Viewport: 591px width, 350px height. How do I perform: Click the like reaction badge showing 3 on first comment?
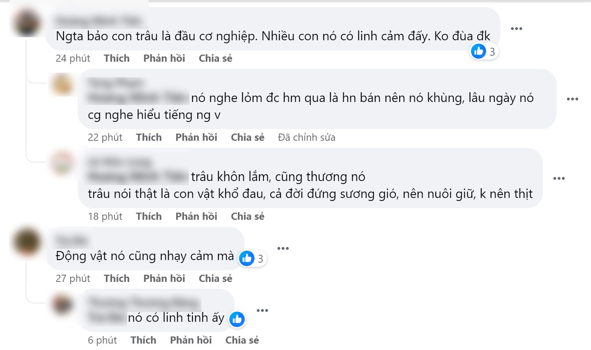pyautogui.click(x=483, y=51)
